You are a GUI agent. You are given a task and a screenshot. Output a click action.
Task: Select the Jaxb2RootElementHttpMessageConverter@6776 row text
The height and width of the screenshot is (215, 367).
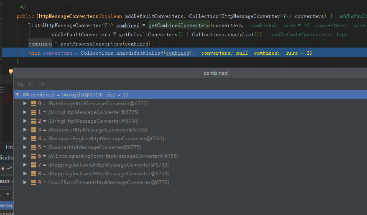tap(109, 182)
